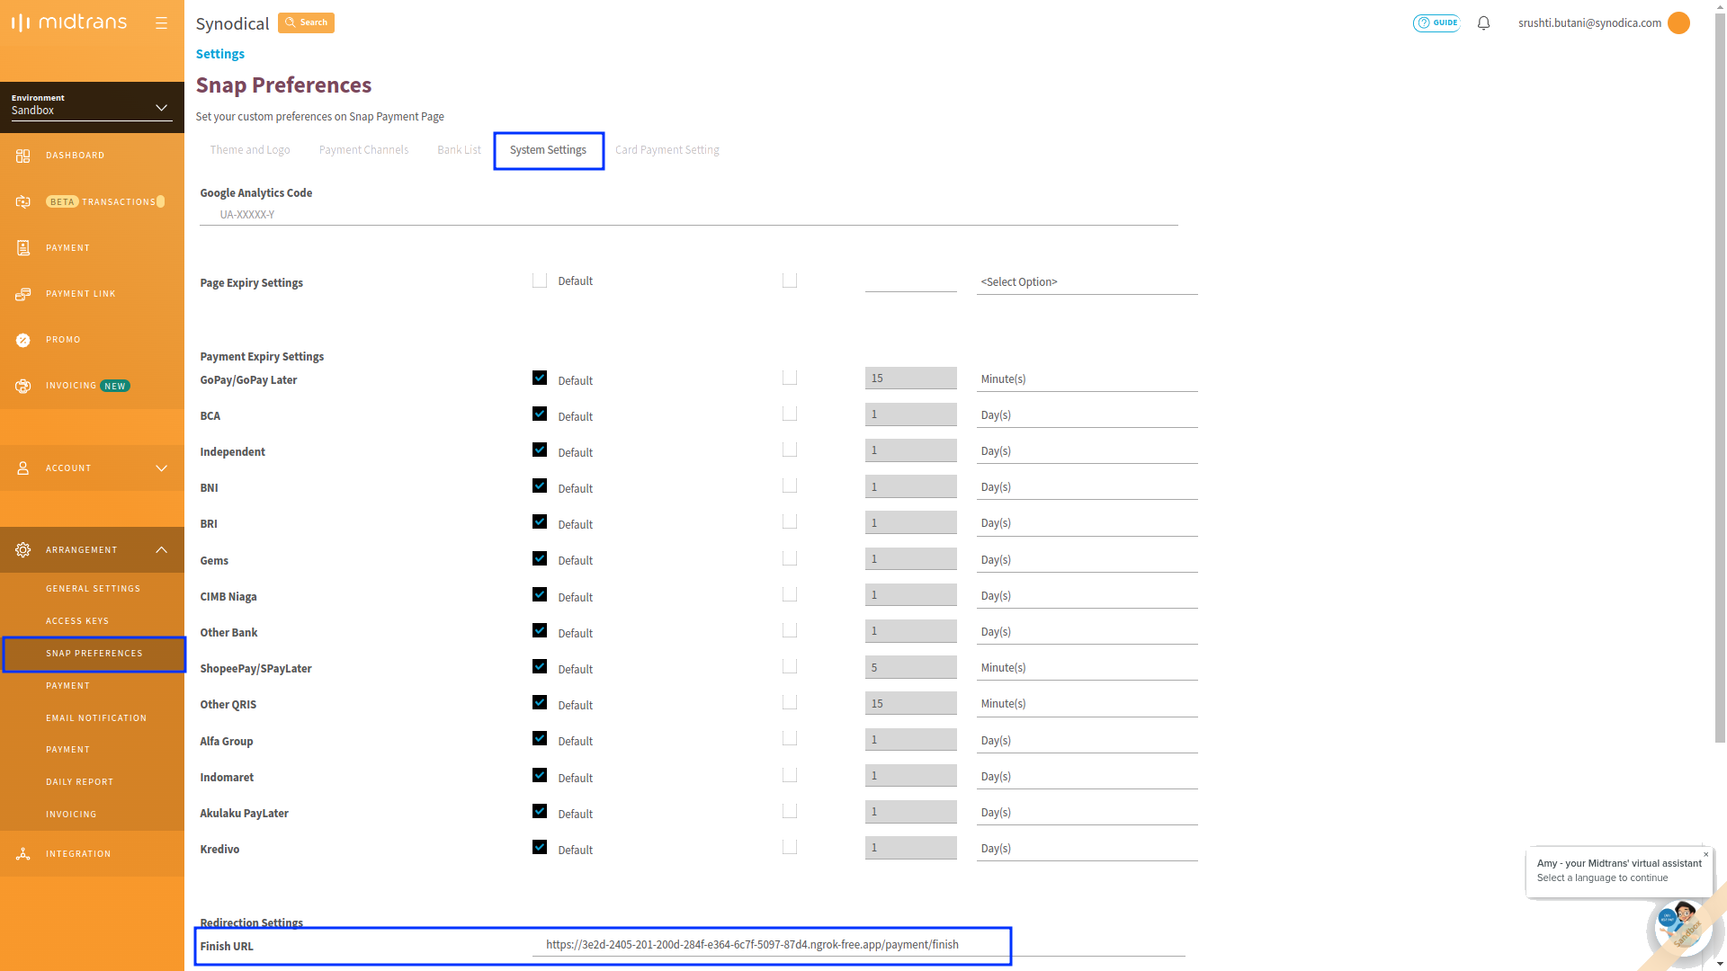The height and width of the screenshot is (971, 1727).
Task: Click the Account person icon
Action: tap(23, 468)
